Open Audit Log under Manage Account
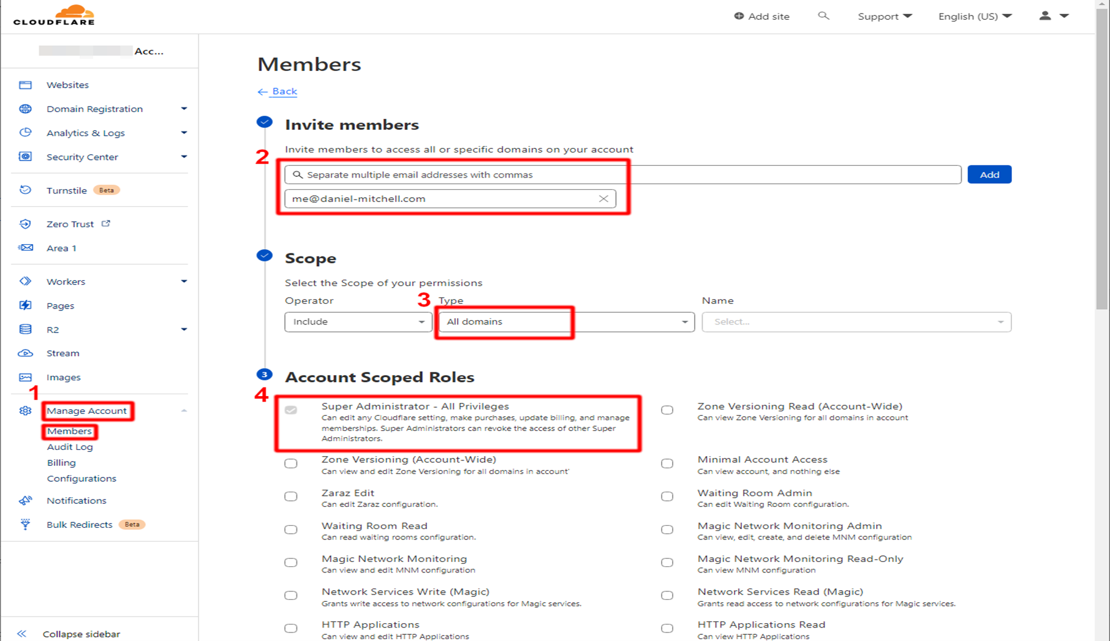The image size is (1110, 641). coord(70,447)
